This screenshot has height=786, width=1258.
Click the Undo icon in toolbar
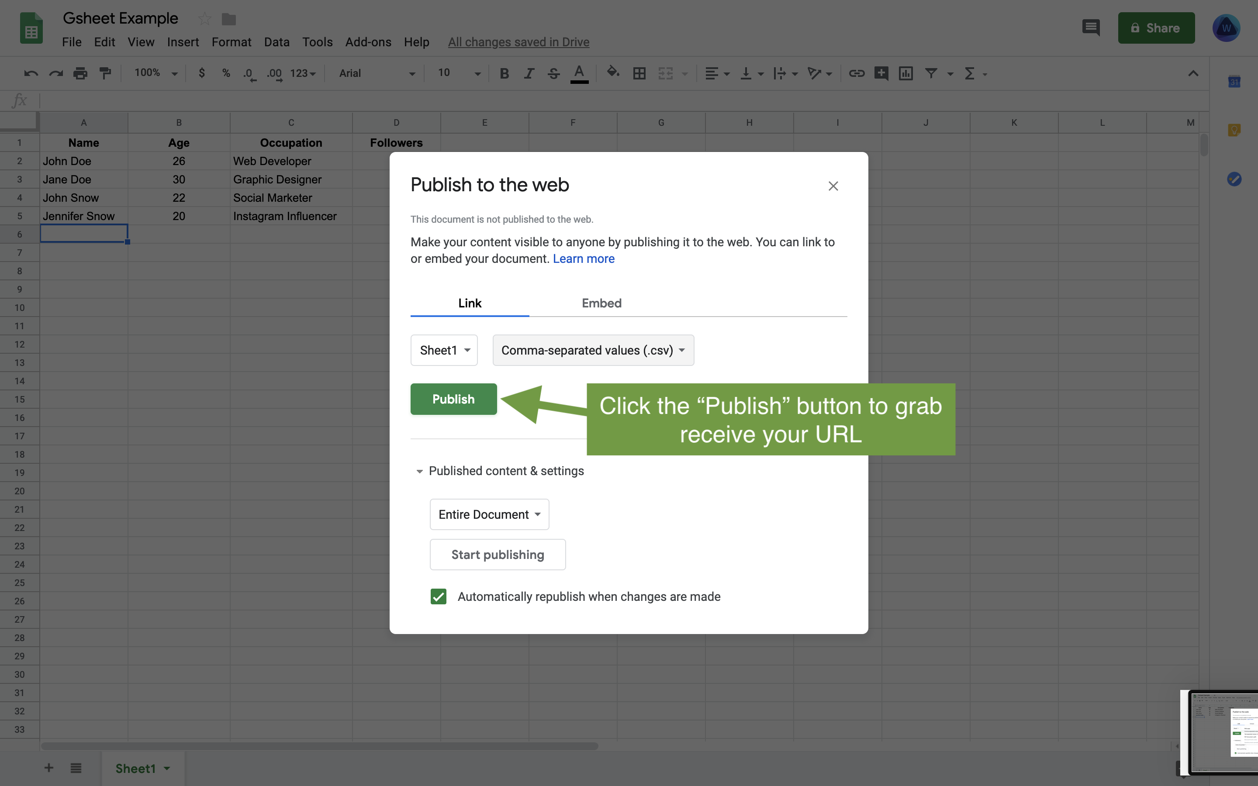point(31,73)
